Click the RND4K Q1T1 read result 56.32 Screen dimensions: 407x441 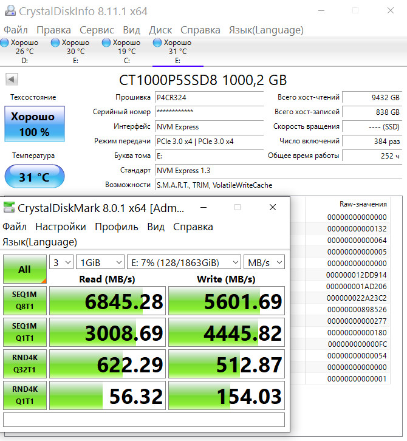point(108,395)
